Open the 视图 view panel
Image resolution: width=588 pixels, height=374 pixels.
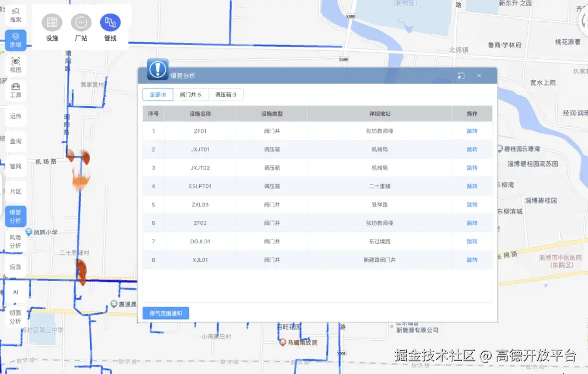pos(16,65)
